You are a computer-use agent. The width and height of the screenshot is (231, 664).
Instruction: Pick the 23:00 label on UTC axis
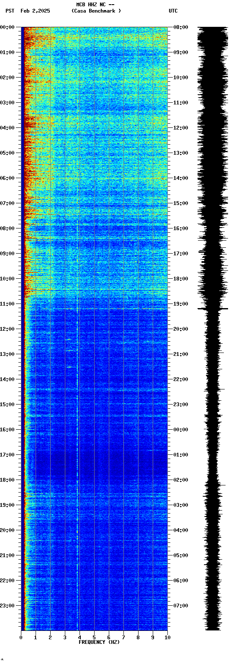pos(180,405)
